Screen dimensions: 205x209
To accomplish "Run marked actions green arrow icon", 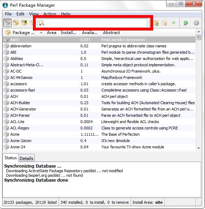I will click(173, 23).
